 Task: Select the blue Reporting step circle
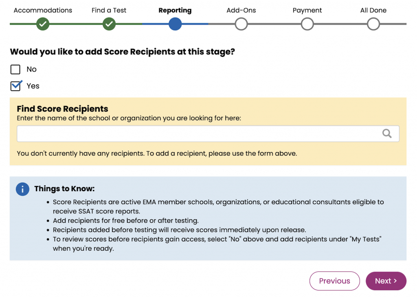(x=175, y=24)
